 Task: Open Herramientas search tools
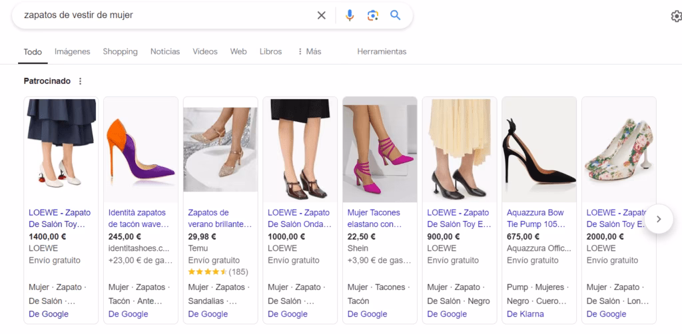tap(382, 51)
